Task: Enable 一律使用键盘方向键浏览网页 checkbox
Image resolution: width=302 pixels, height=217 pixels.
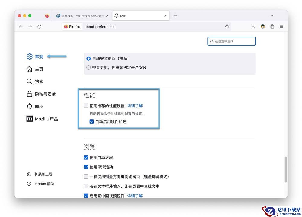Action: coord(86,177)
